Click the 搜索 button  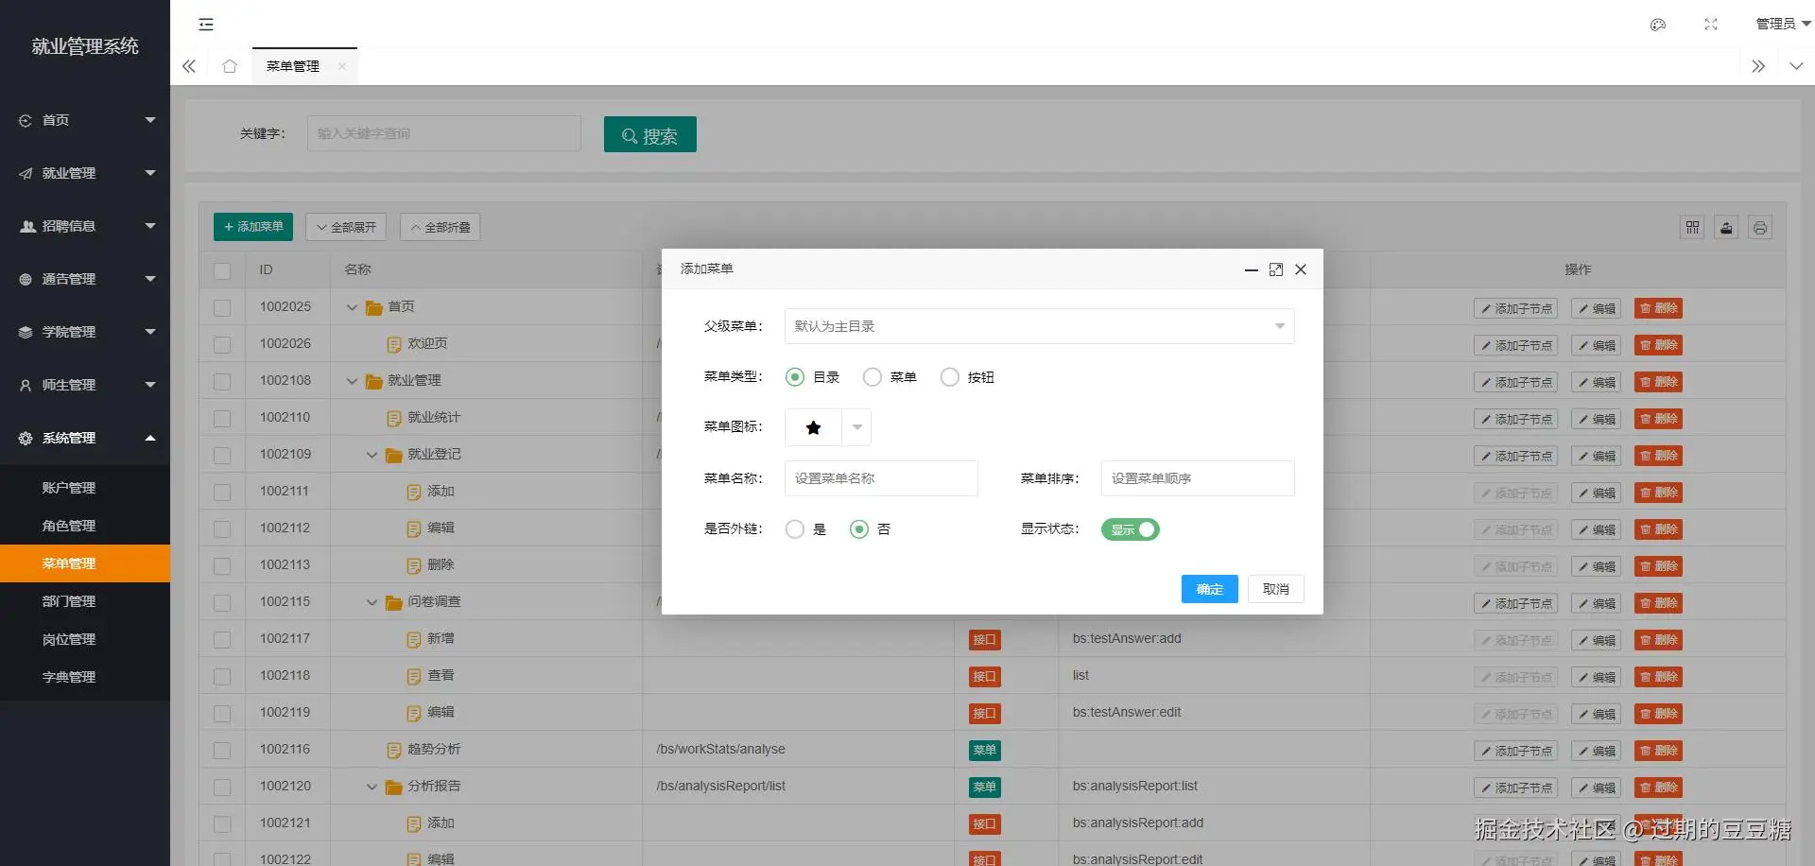point(650,134)
